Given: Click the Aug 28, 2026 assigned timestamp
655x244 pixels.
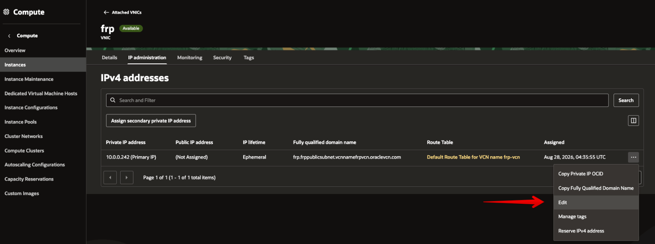Looking at the screenshot, I should click(575, 157).
